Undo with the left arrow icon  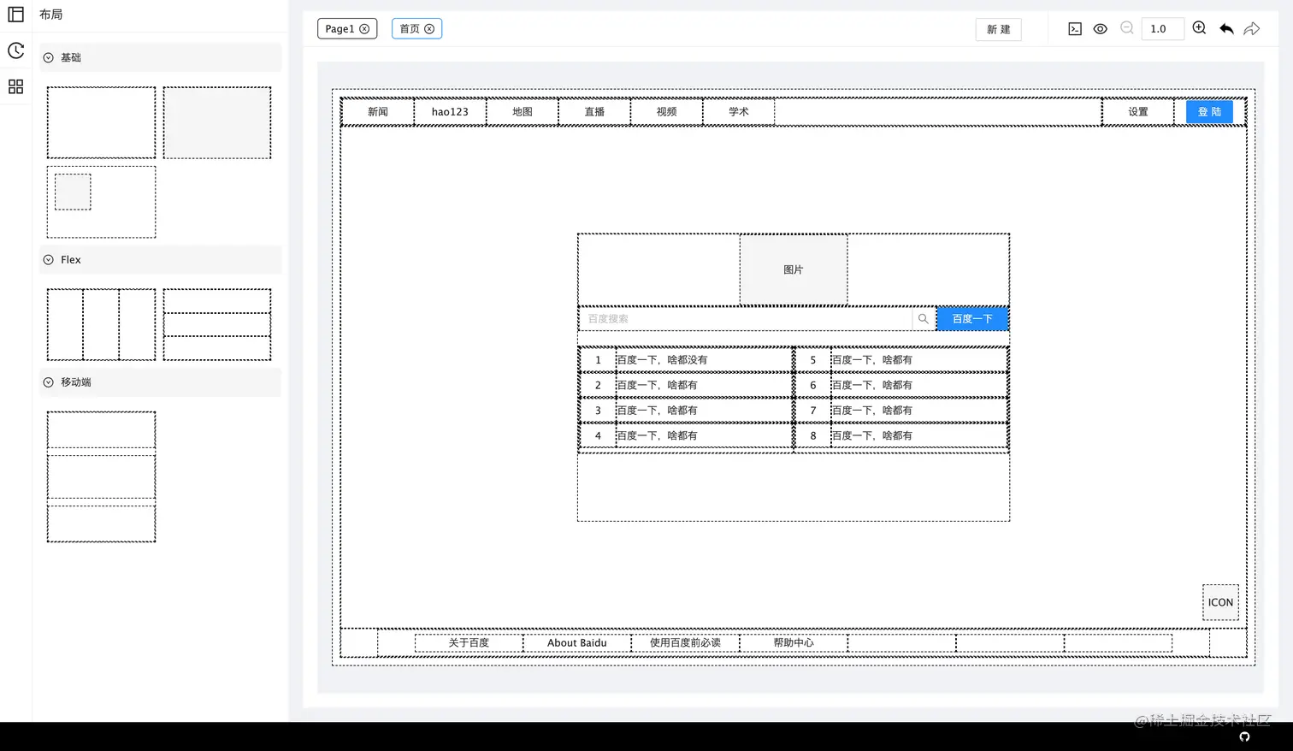(x=1226, y=29)
